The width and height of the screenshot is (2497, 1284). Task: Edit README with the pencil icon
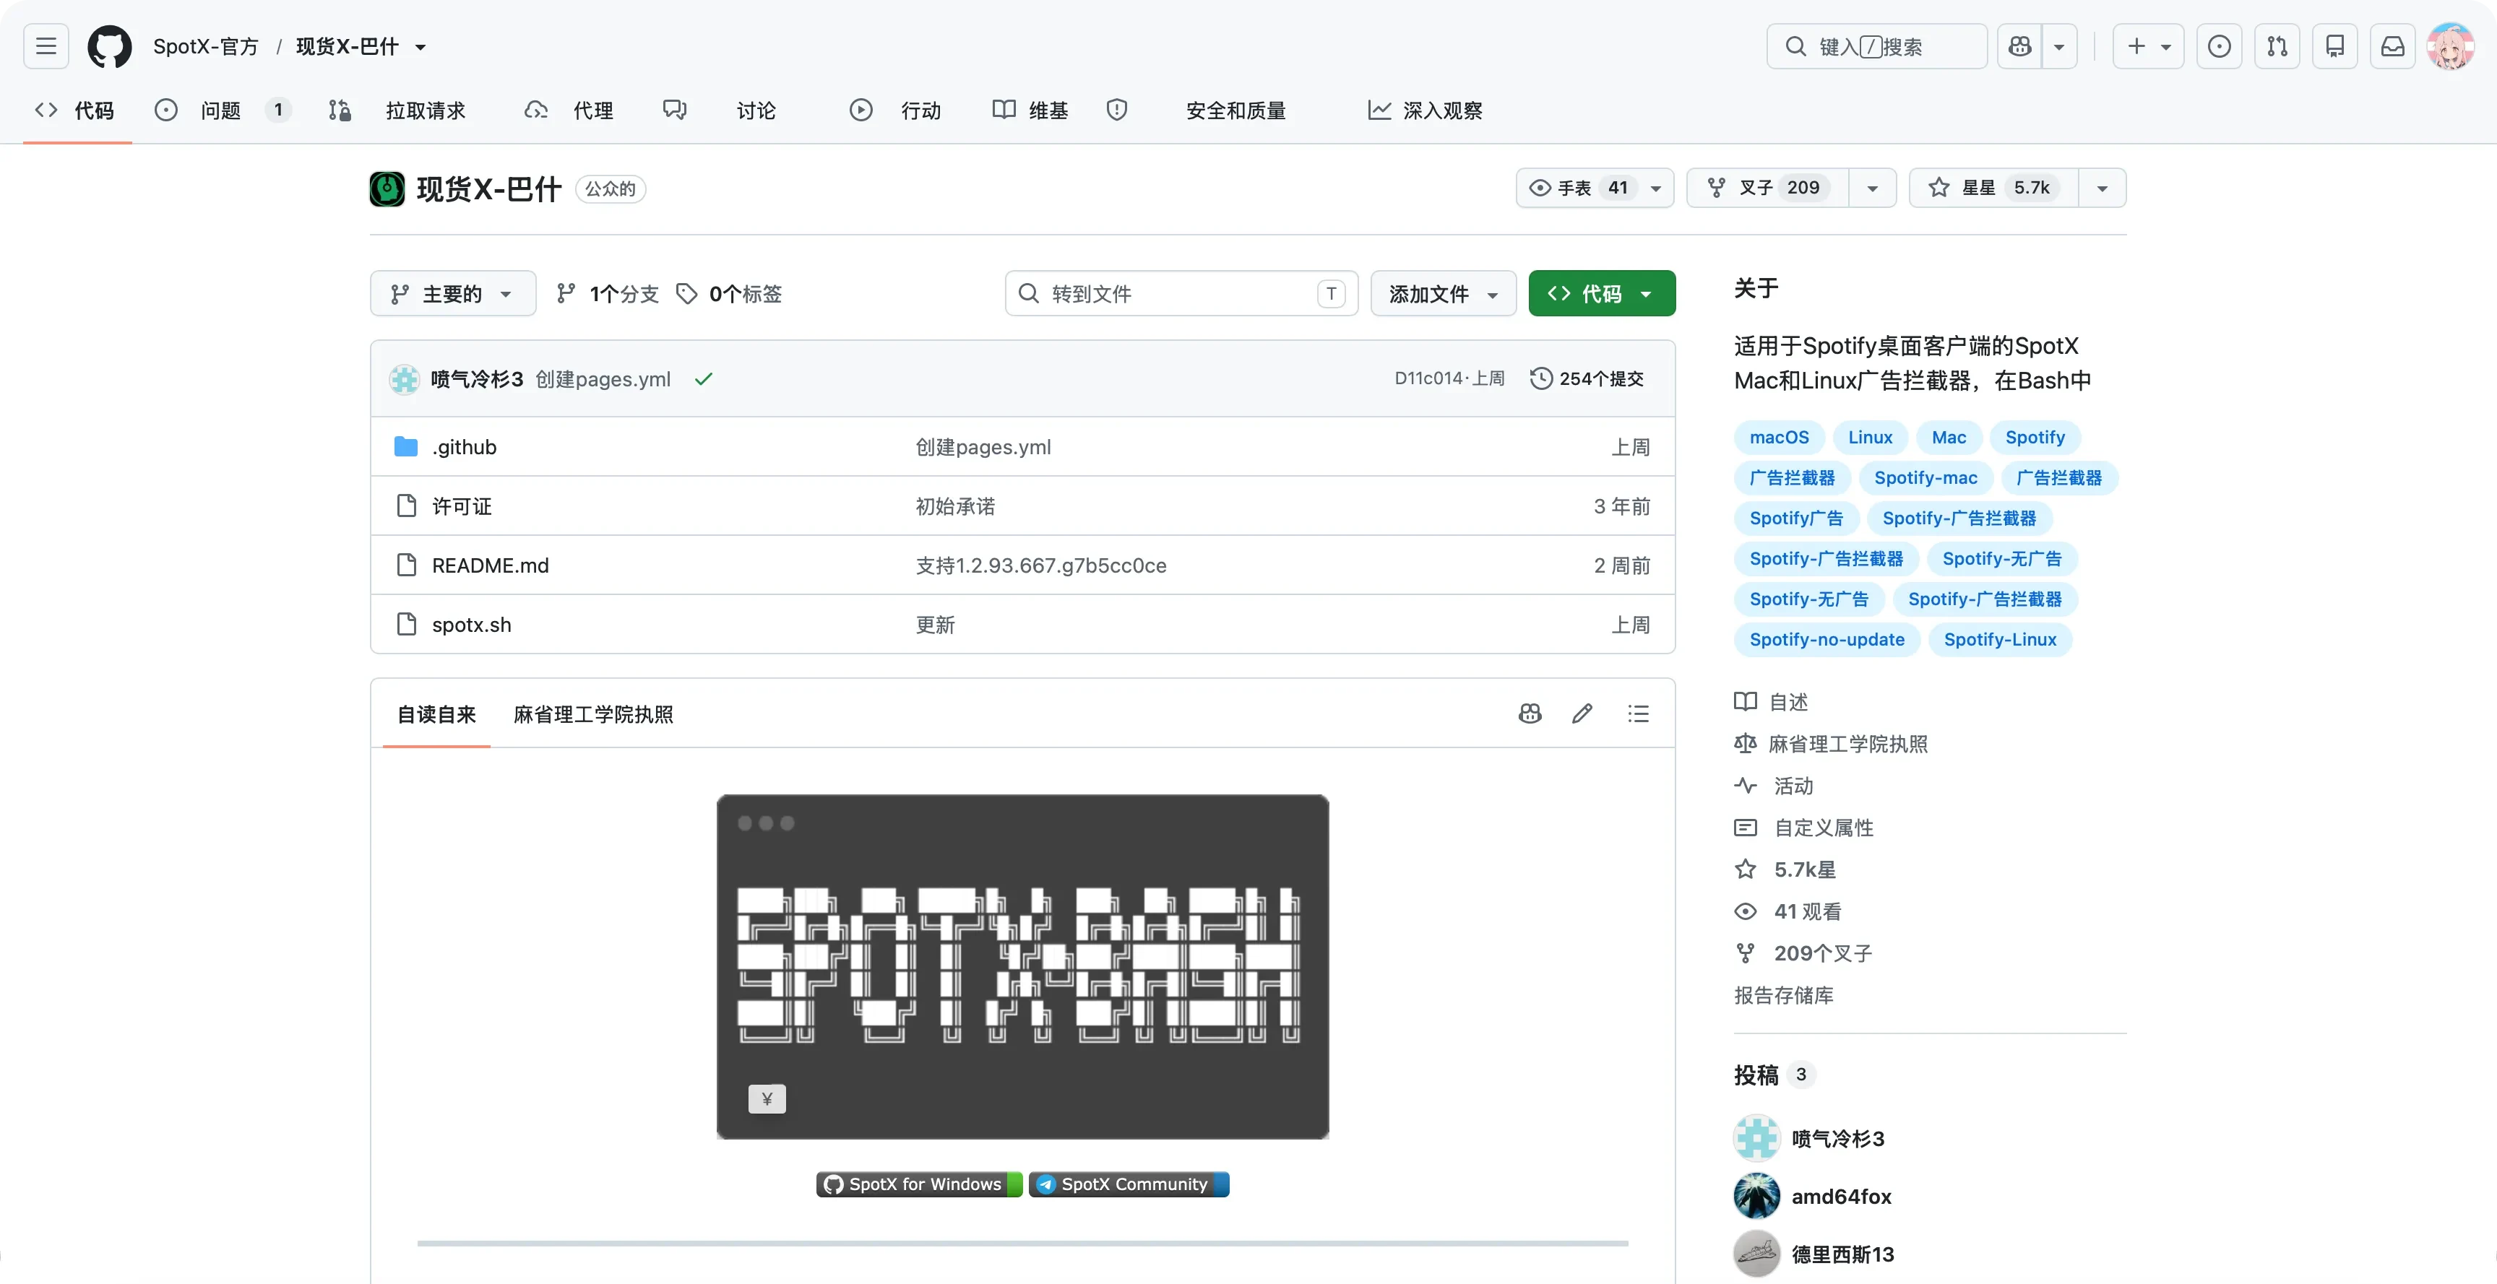(x=1582, y=714)
